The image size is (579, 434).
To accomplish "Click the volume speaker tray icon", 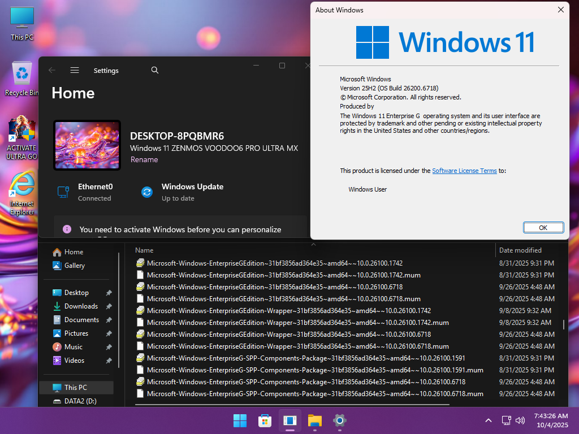I will (520, 420).
